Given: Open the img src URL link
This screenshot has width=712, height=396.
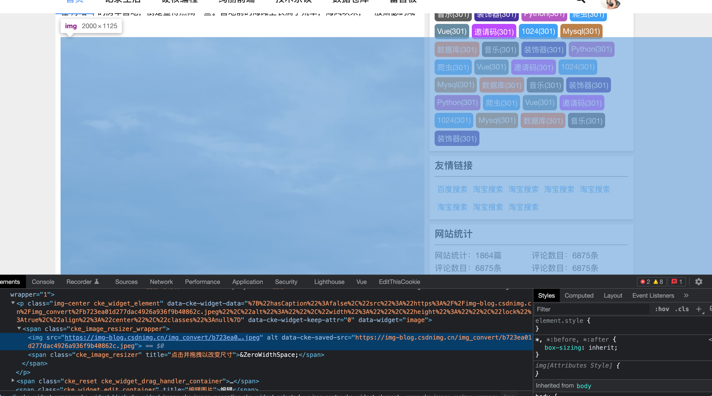Looking at the screenshot, I should (x=162, y=338).
